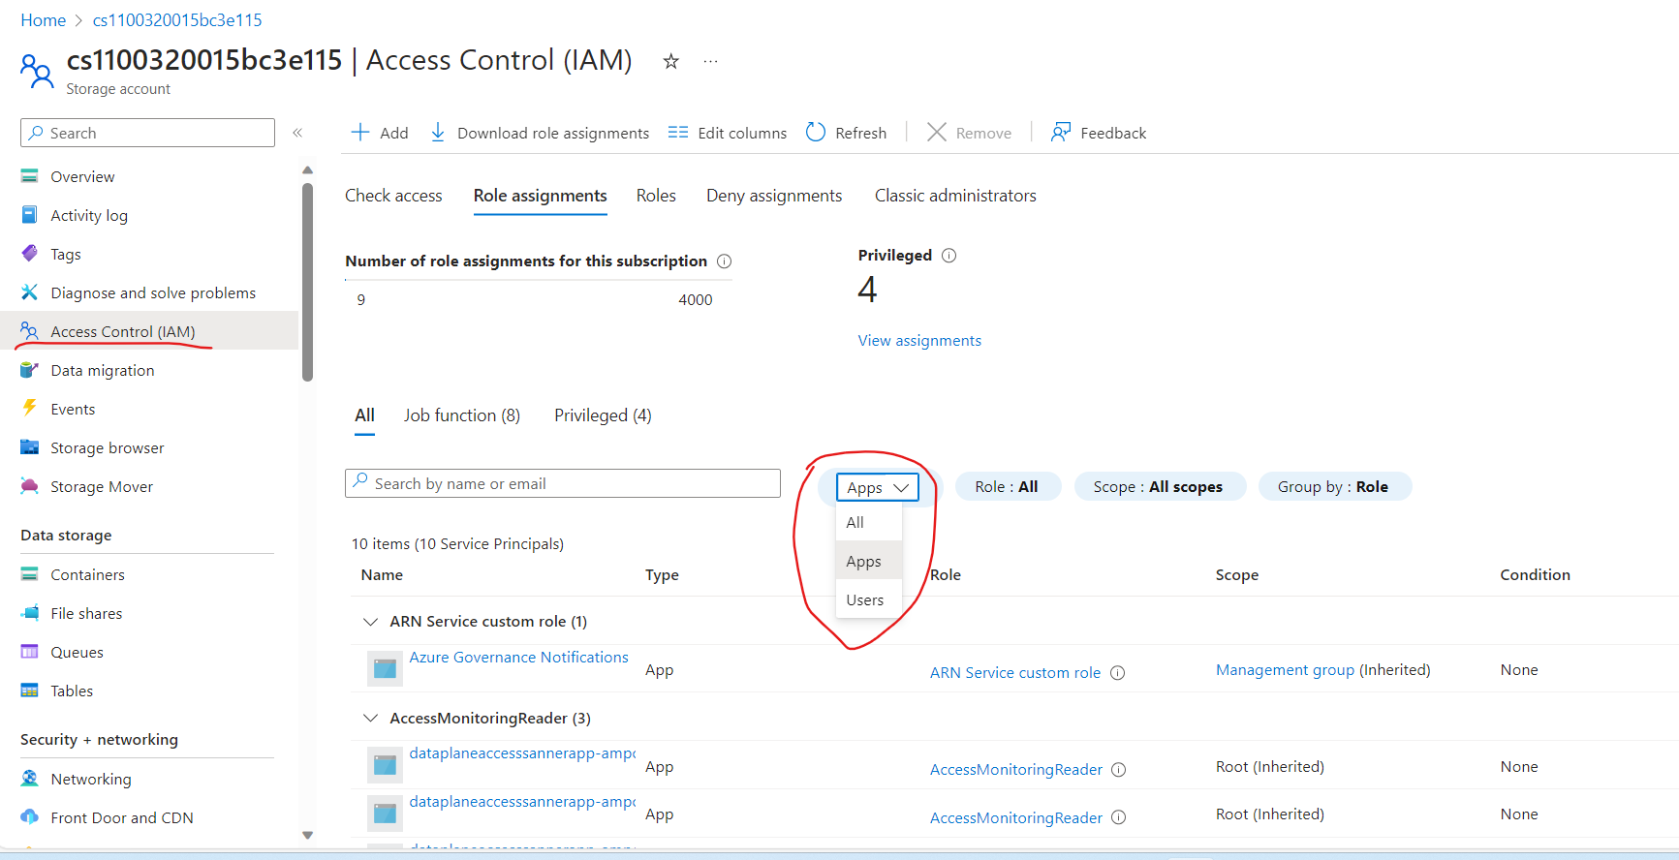Click the File shares icon
This screenshot has width=1679, height=860.
(30, 613)
